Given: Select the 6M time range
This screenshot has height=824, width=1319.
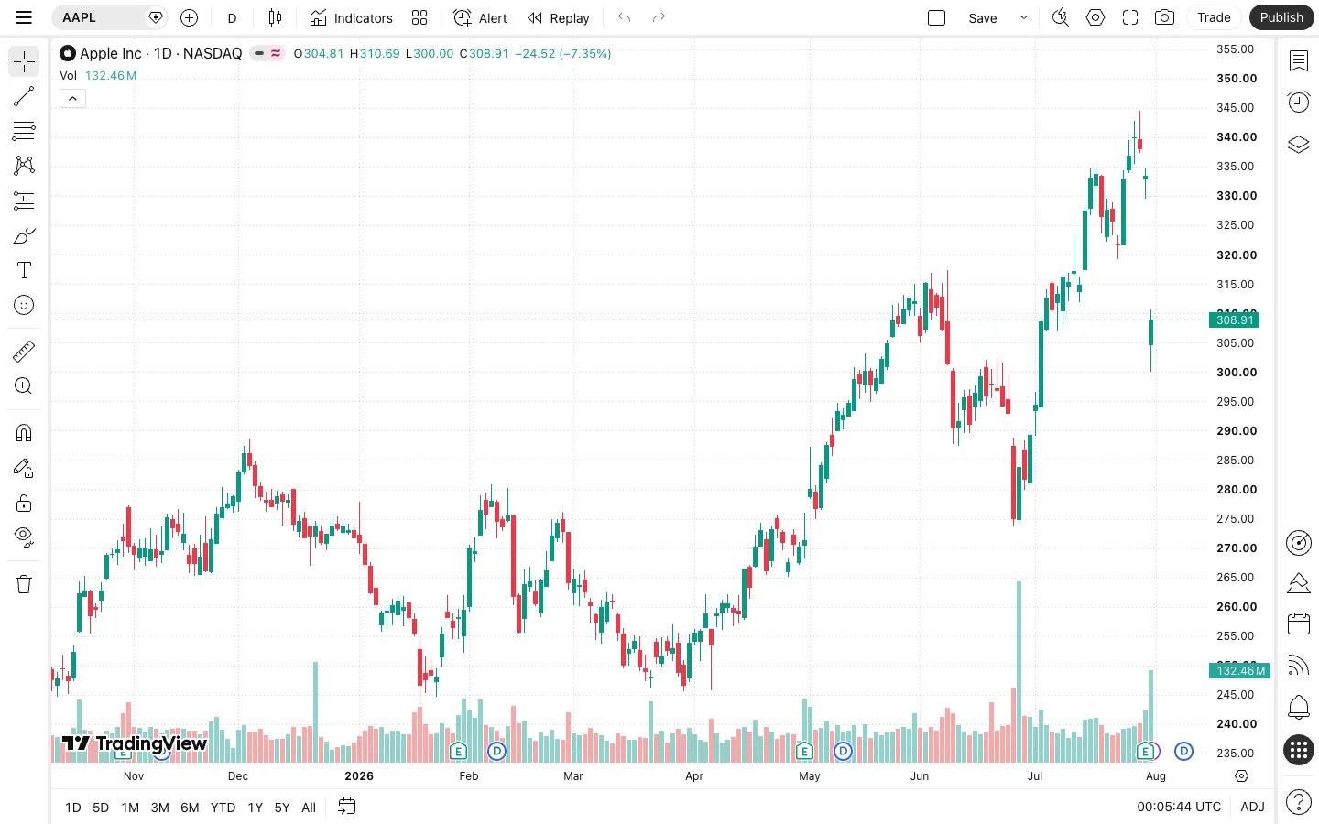Looking at the screenshot, I should click(190, 808).
